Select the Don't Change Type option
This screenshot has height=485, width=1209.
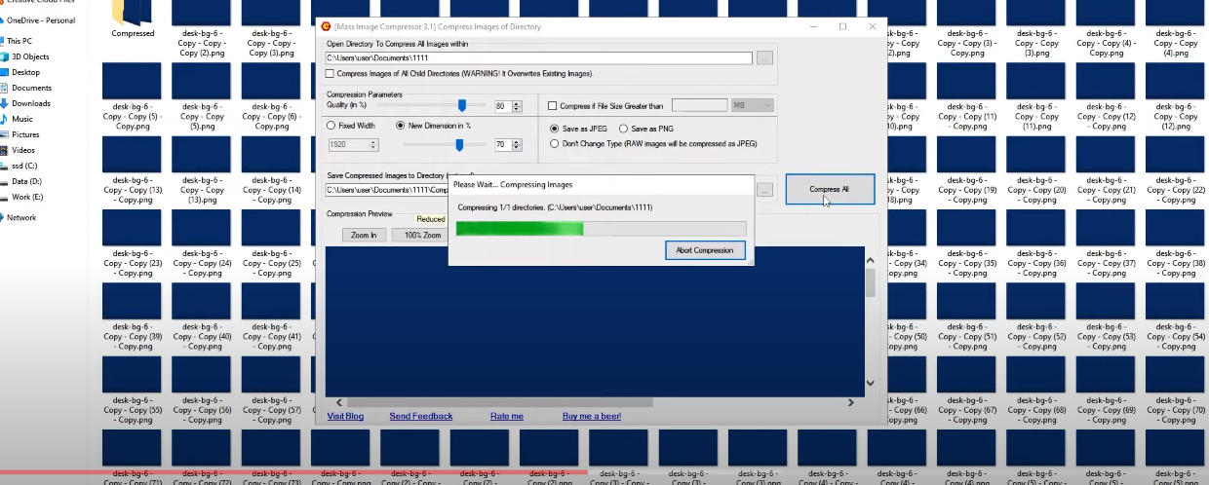tap(653, 143)
